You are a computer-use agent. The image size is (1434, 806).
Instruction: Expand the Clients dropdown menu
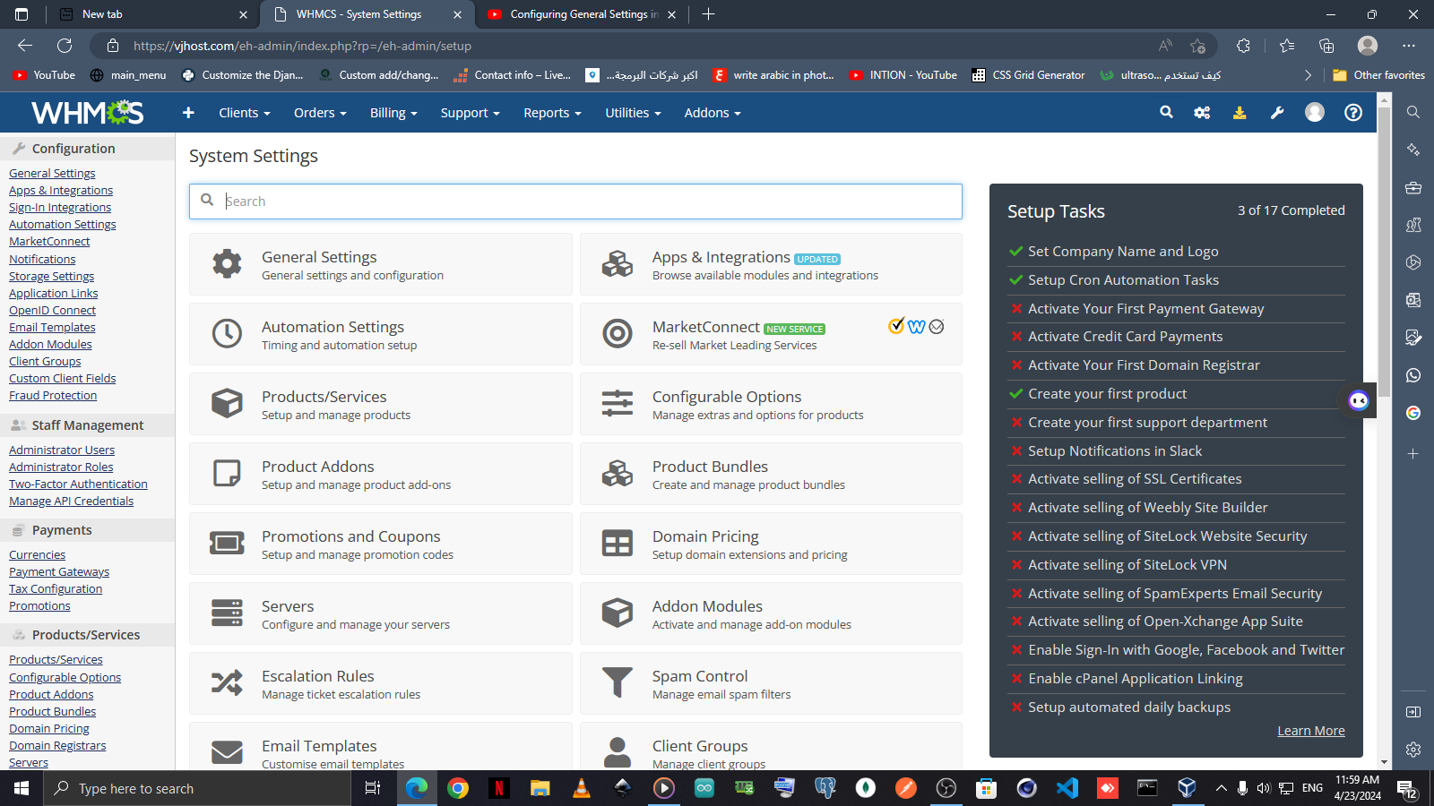(x=244, y=113)
